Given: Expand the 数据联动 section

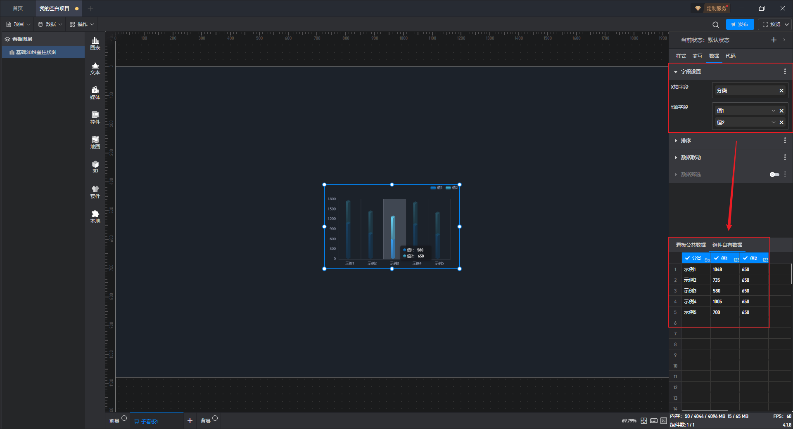Looking at the screenshot, I should pyautogui.click(x=676, y=158).
